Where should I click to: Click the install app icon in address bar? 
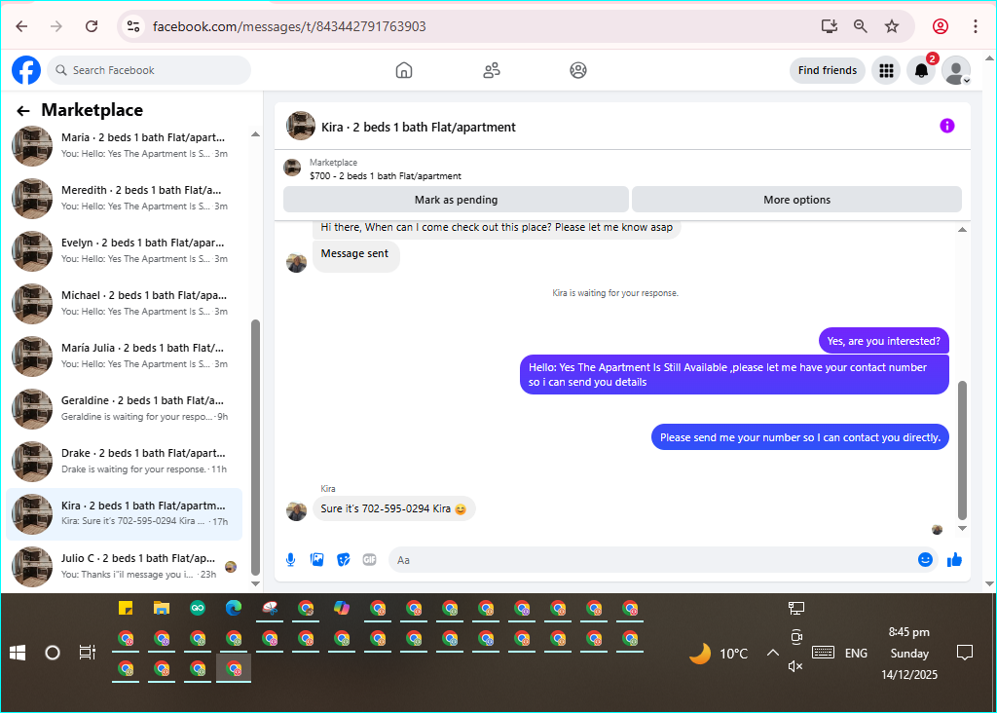point(829,26)
